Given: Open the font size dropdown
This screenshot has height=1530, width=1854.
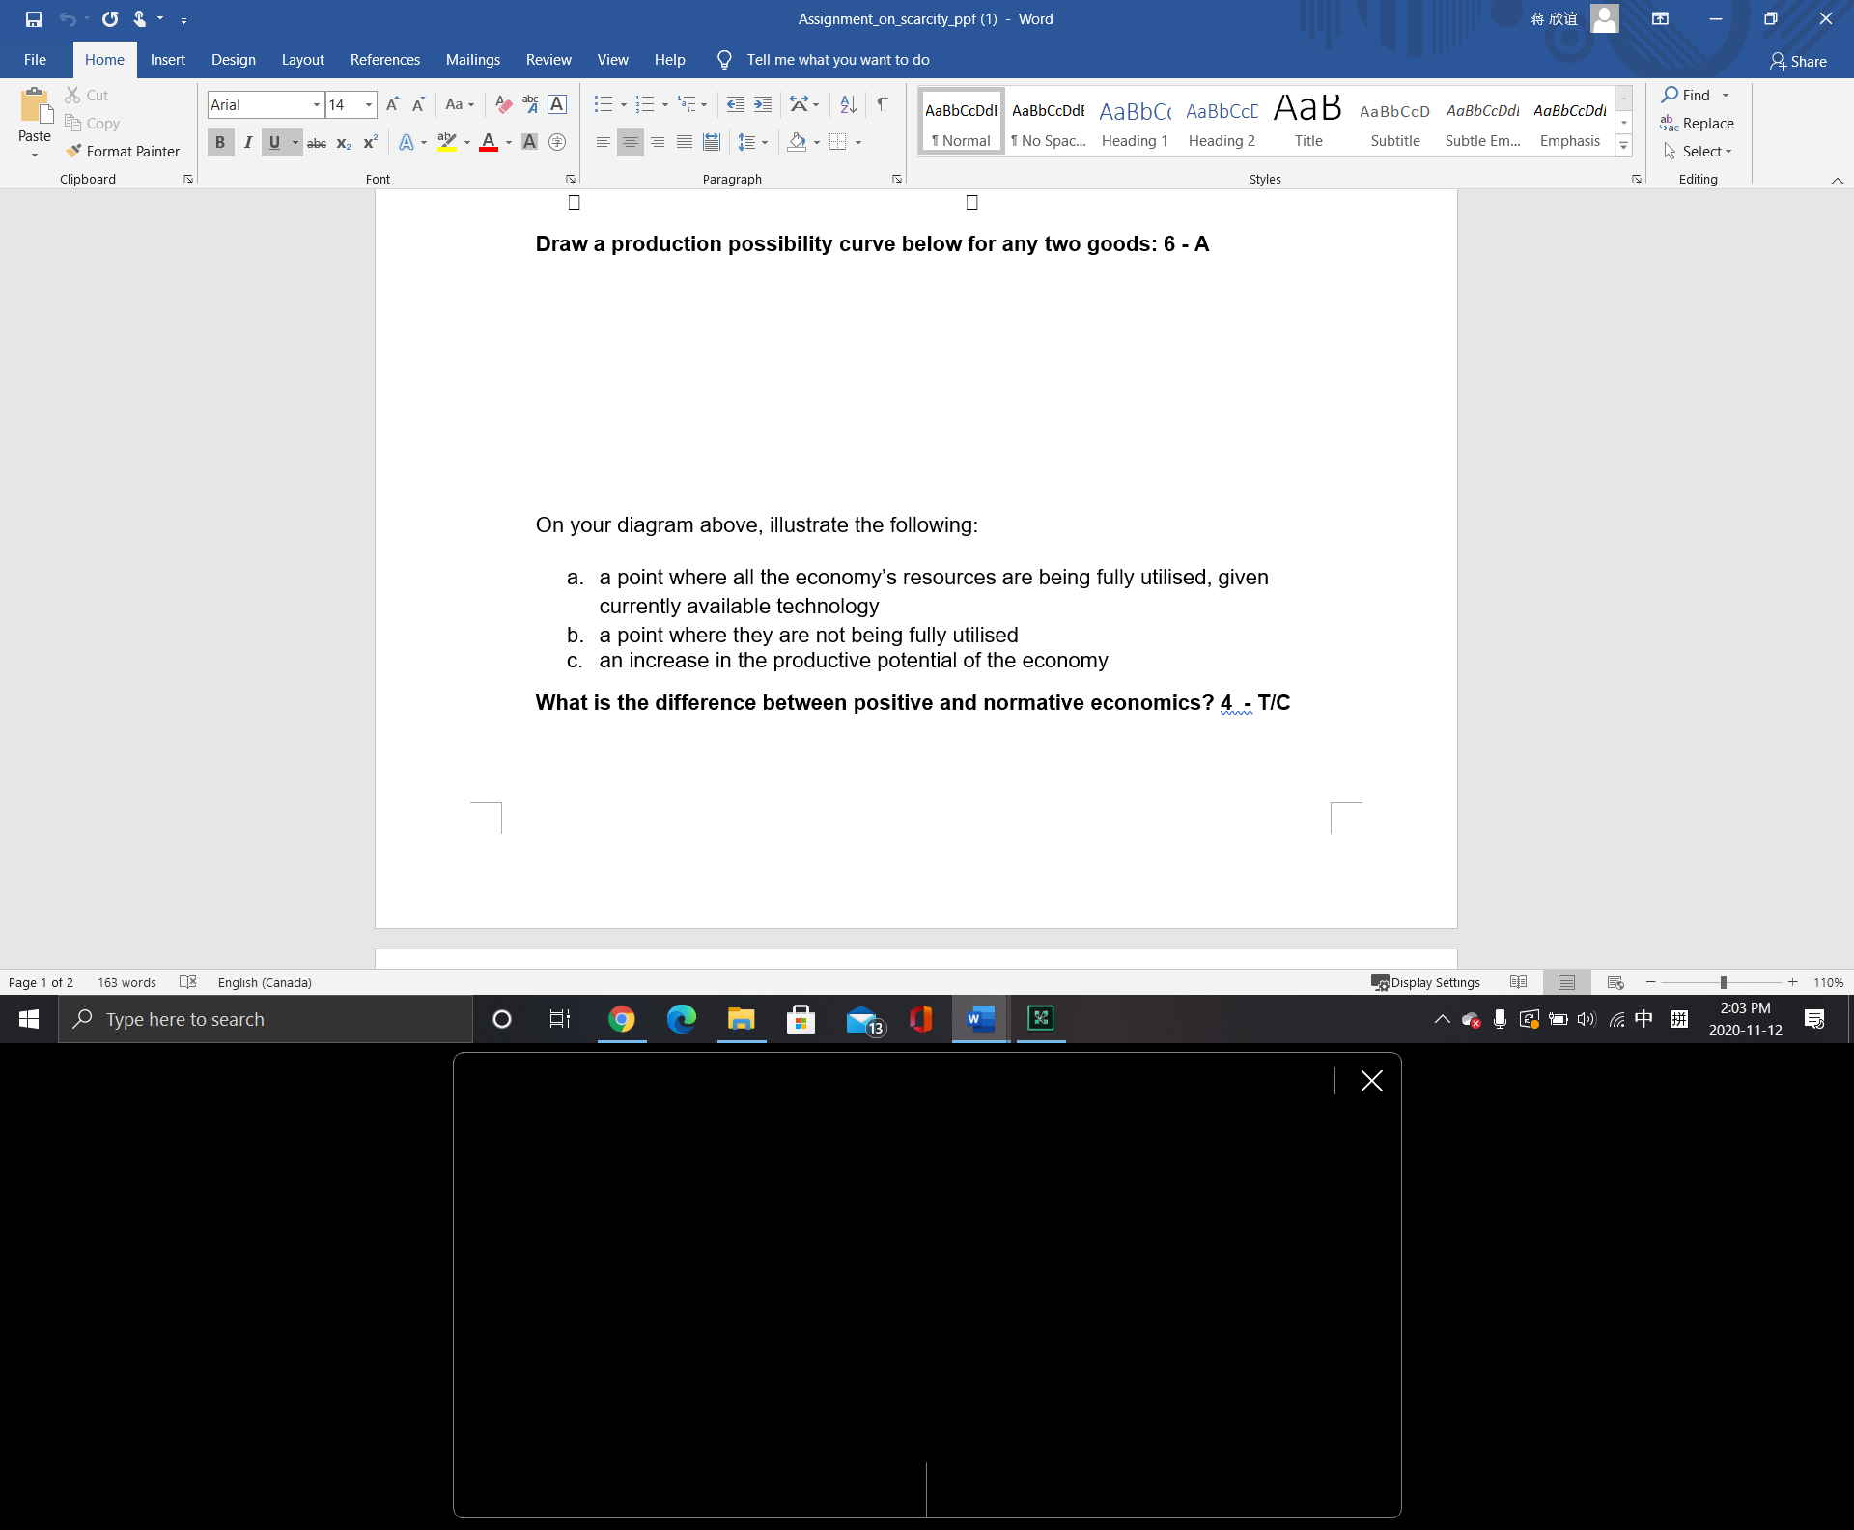Looking at the screenshot, I should [x=368, y=104].
